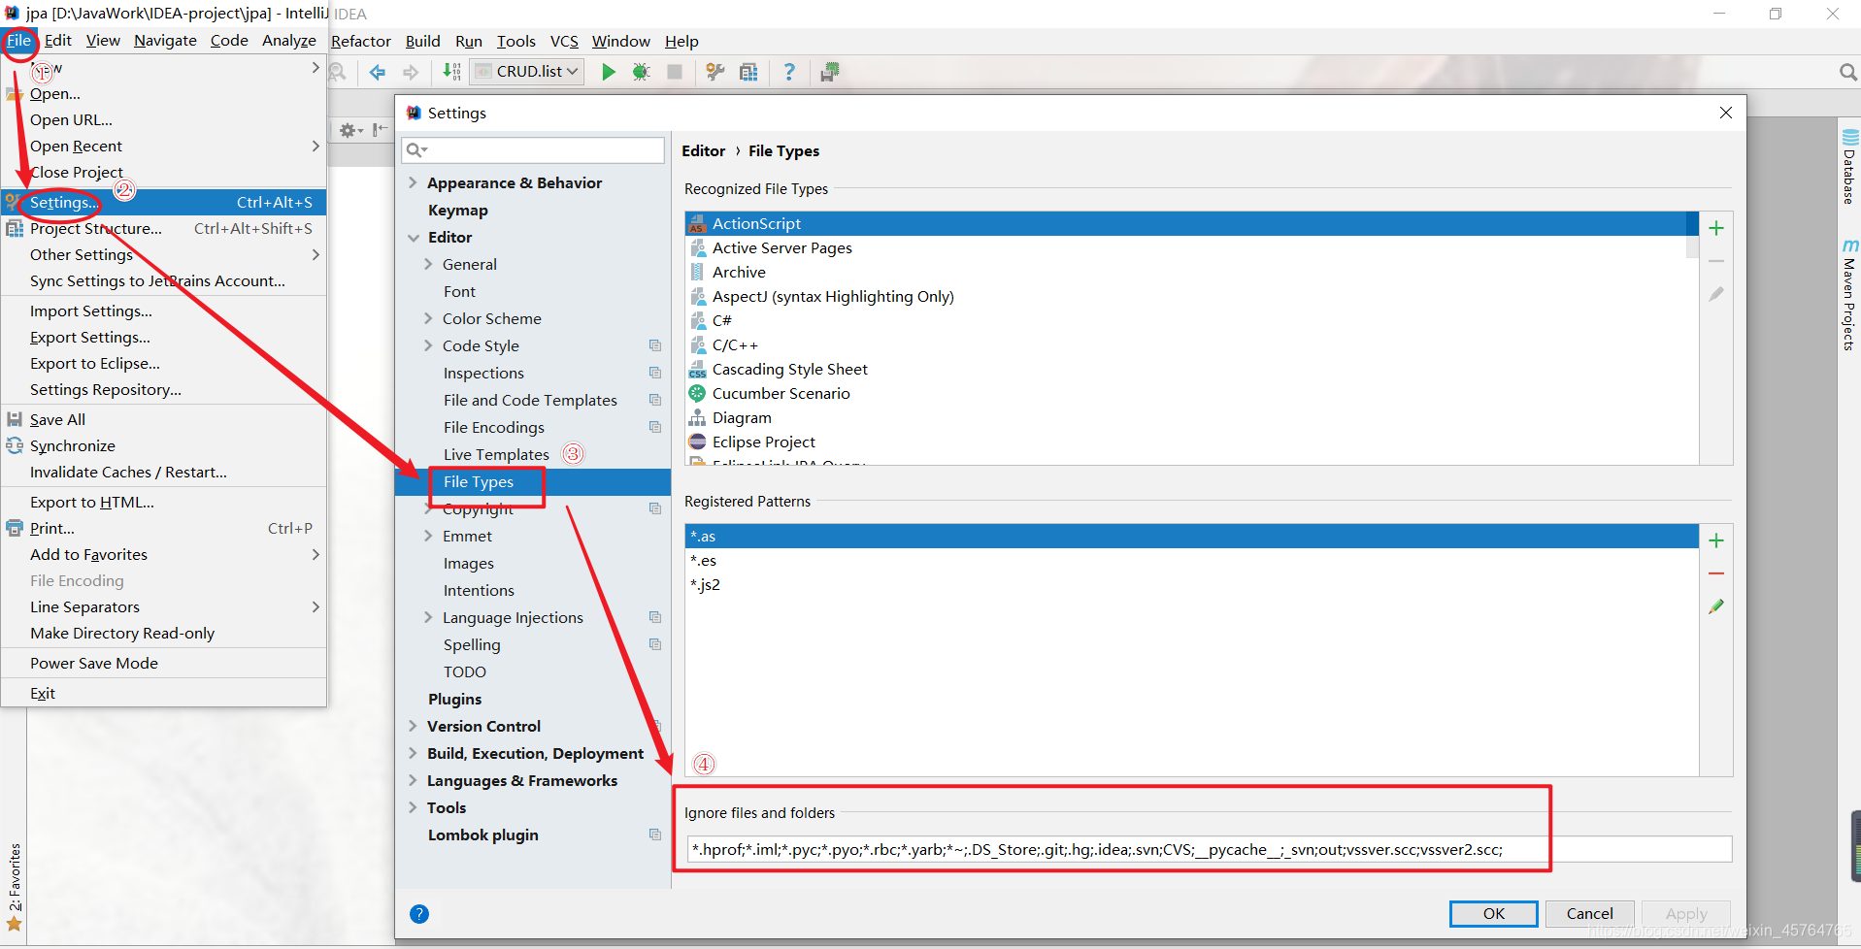The image size is (1861, 949).
Task: Expand Language Injections node
Action: point(428,617)
